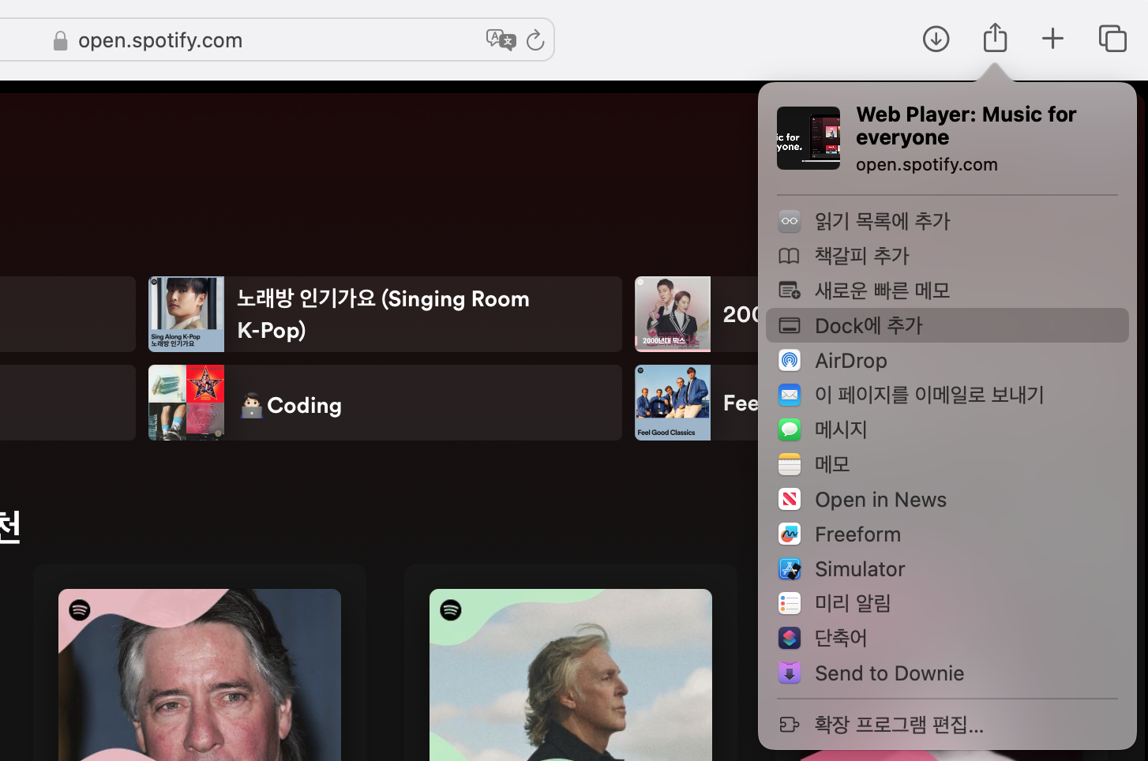The height and width of the screenshot is (761, 1148).
Task: Click the lock icon in address bar
Action: pyautogui.click(x=60, y=41)
